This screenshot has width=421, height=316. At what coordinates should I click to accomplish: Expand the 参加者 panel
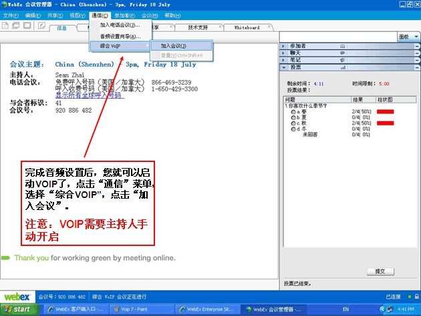[283, 46]
